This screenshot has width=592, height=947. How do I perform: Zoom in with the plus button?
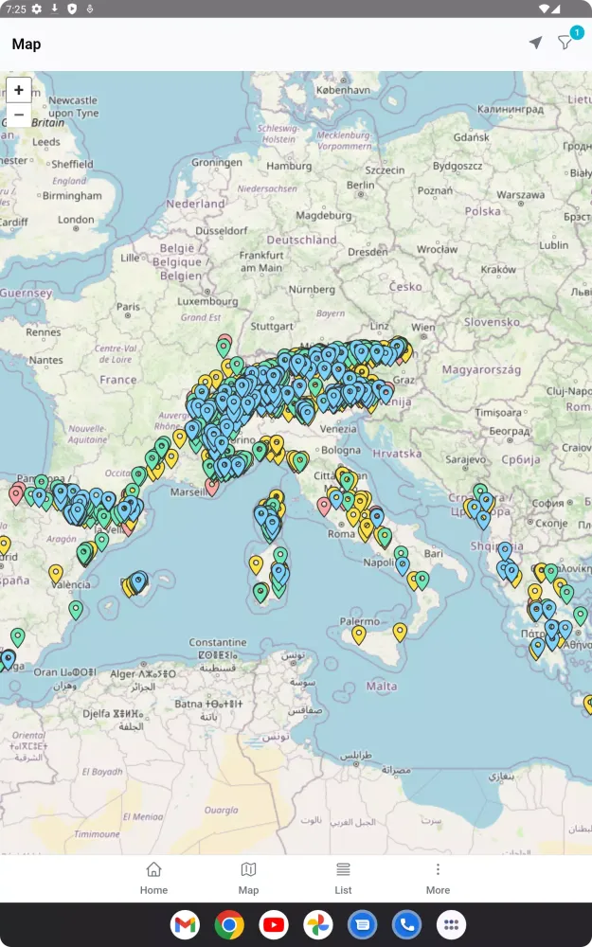[19, 90]
